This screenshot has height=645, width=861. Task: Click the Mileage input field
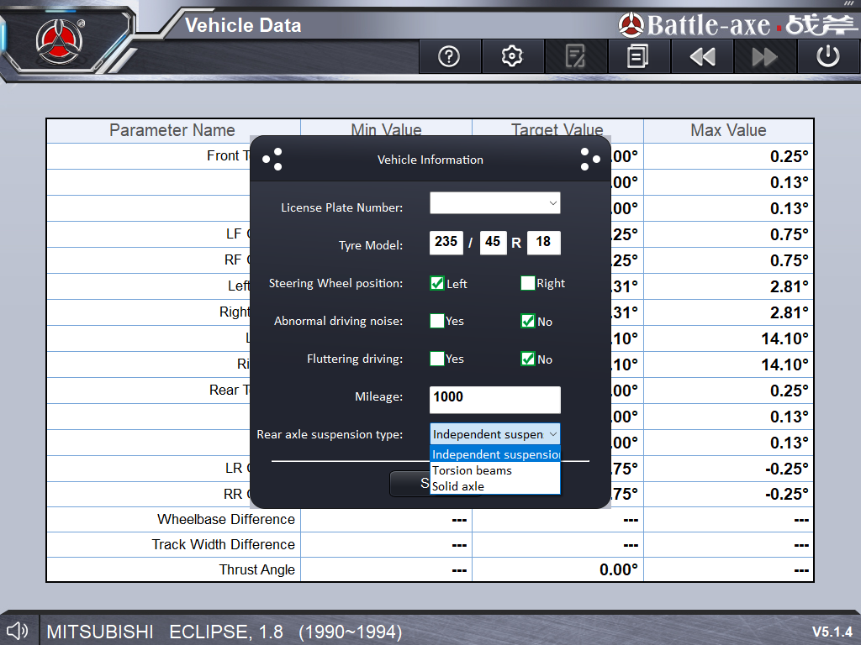494,400
